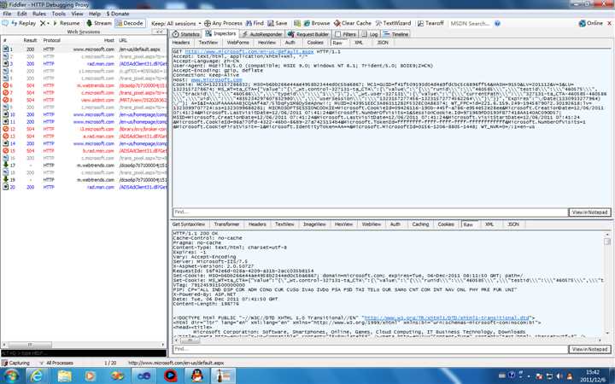Select the Get SyntaxView tab

[189, 224]
